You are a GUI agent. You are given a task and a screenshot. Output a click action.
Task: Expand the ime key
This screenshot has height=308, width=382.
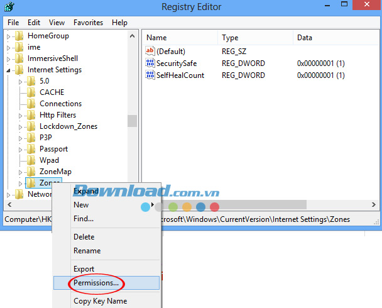pos(9,48)
